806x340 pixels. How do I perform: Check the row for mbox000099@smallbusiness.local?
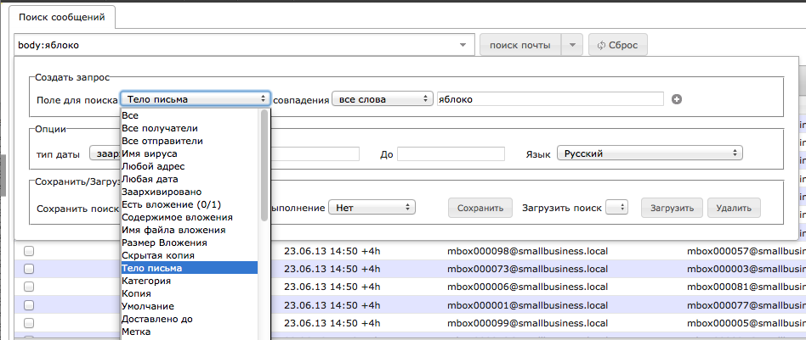click(29, 322)
